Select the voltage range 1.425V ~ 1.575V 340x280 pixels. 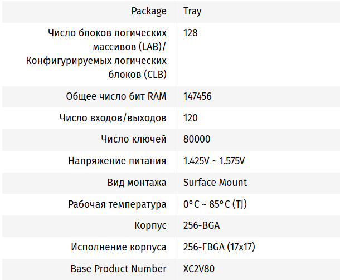point(214,161)
